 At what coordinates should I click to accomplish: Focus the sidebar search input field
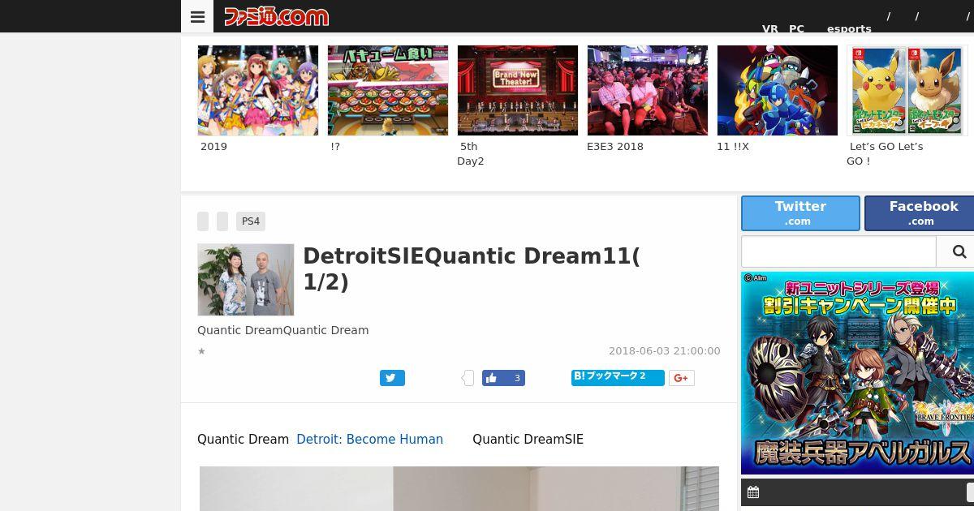coord(838,251)
